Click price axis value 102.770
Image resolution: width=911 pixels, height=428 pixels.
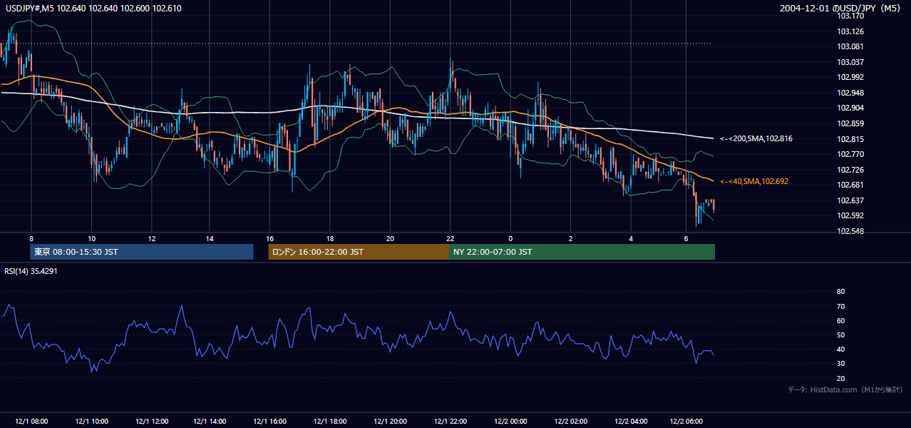[850, 154]
